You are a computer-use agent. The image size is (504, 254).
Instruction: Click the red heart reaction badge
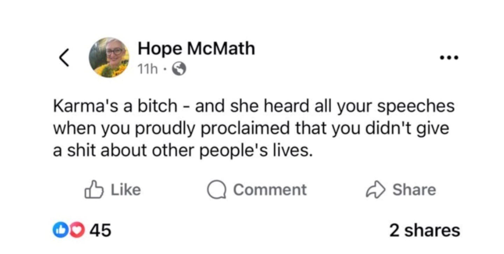77,231
